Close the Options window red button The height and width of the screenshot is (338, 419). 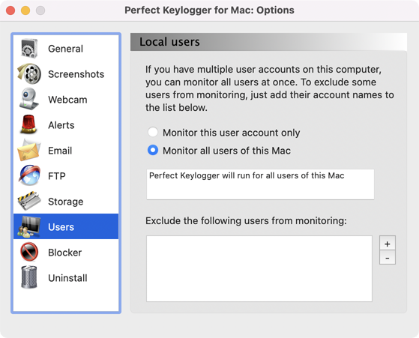pos(10,10)
